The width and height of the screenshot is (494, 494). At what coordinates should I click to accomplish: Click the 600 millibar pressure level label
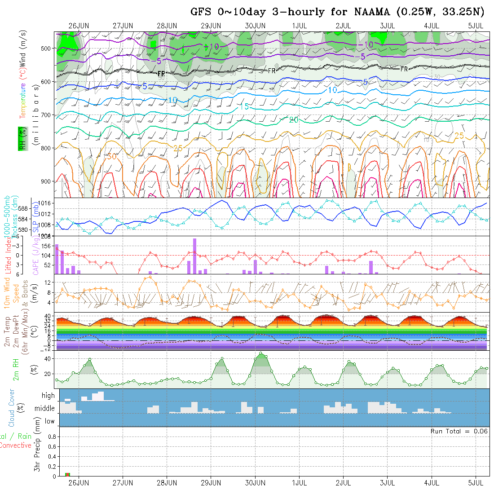click(x=46, y=82)
